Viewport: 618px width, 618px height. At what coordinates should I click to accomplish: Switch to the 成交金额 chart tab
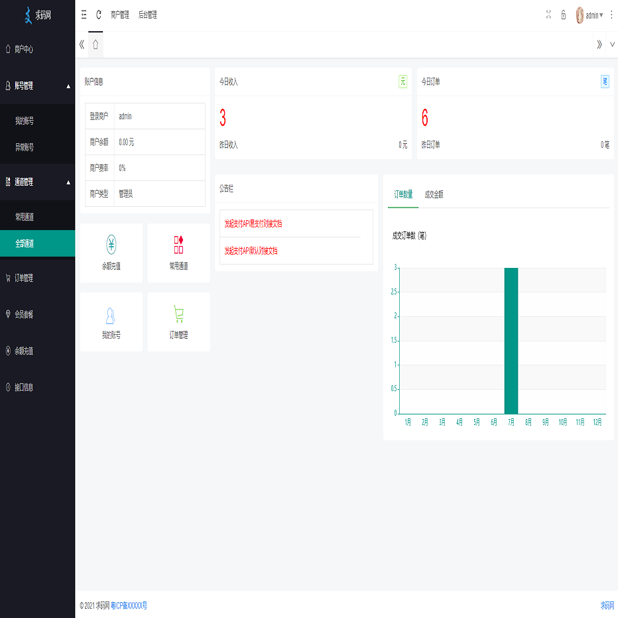(x=434, y=194)
